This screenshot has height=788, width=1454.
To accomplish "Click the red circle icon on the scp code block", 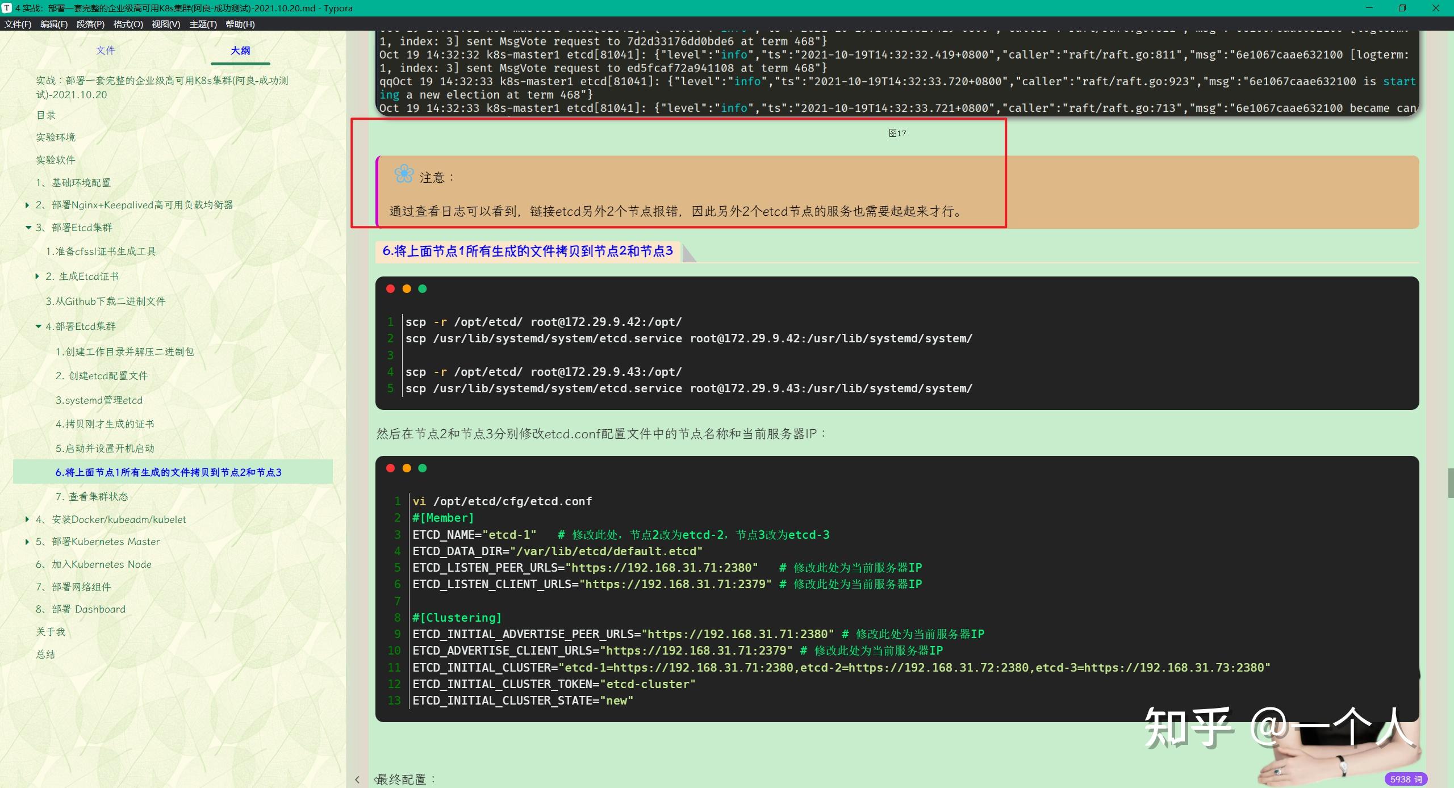I will 391,289.
